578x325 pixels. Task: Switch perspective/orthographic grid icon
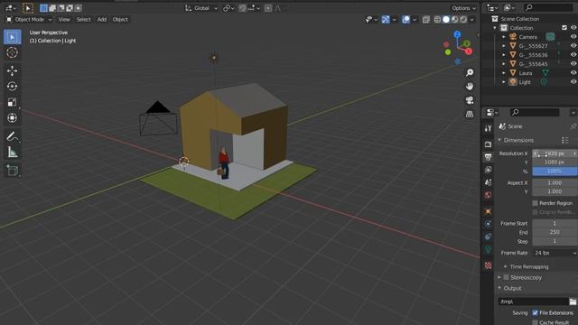click(x=470, y=114)
